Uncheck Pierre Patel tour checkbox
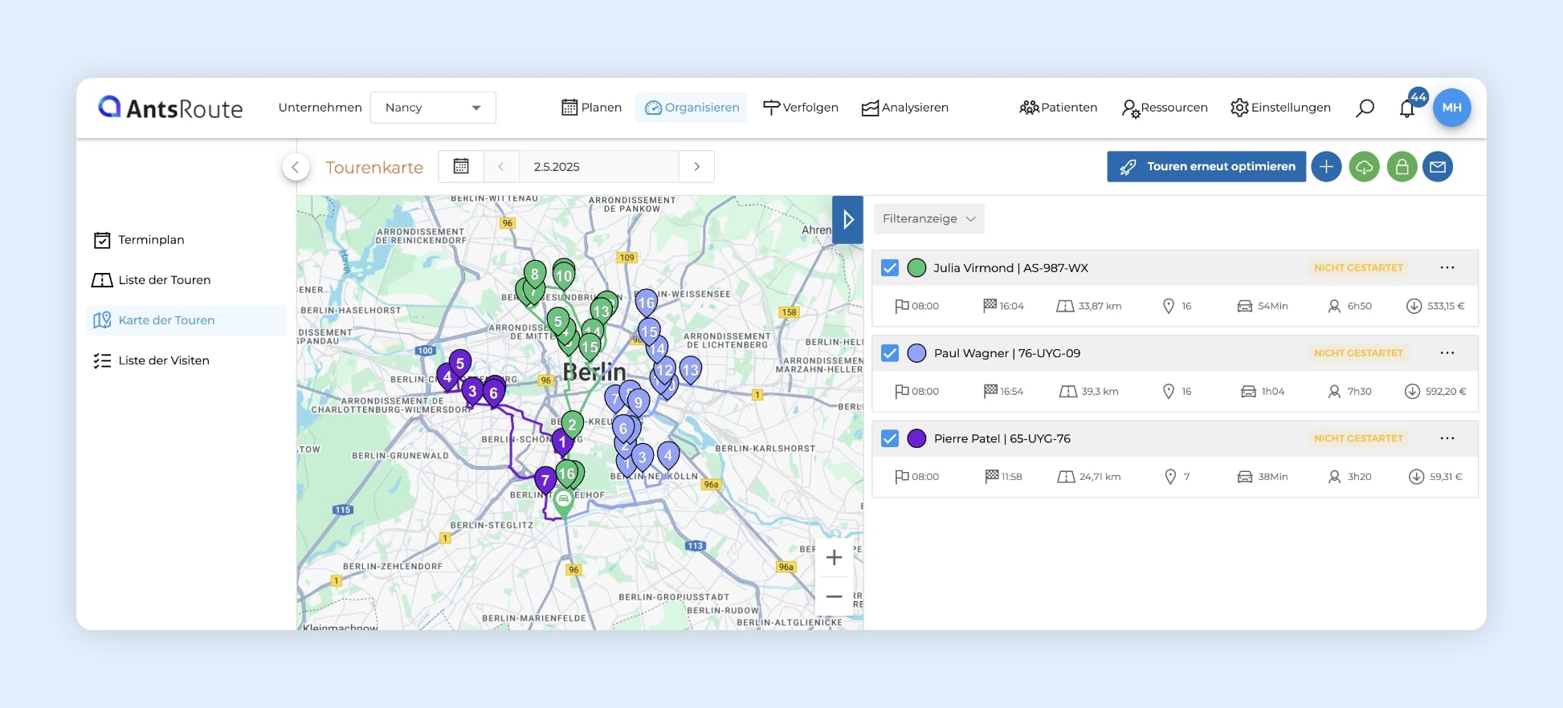The image size is (1563, 708). coord(890,438)
